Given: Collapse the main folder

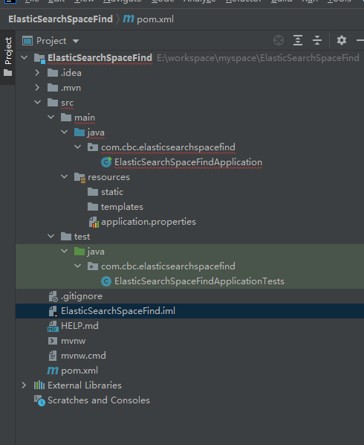Looking at the screenshot, I should pyautogui.click(x=51, y=117).
